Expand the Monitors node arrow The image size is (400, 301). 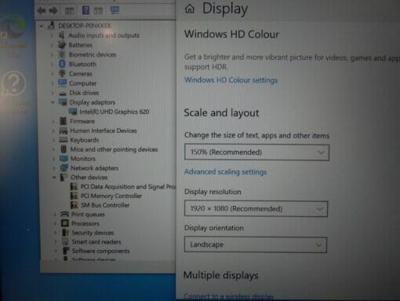[54, 159]
